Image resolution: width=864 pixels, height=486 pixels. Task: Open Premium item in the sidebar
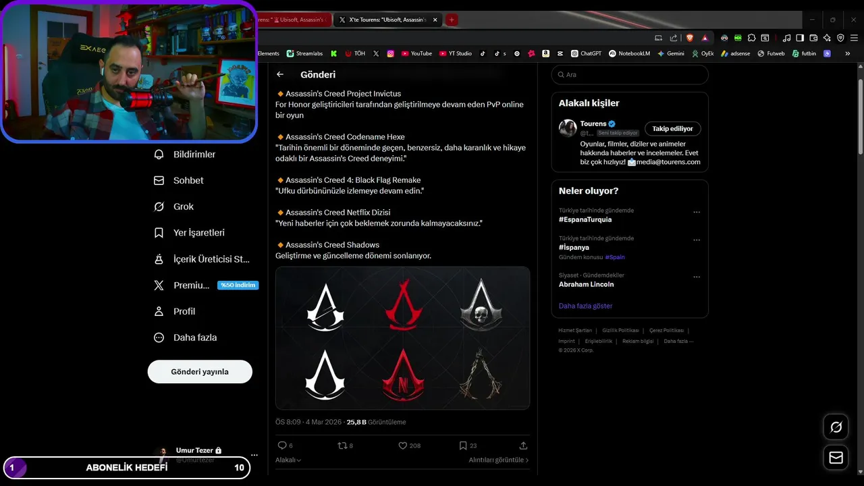(205, 286)
